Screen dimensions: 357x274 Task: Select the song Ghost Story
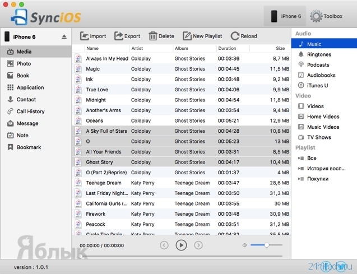click(x=181, y=162)
